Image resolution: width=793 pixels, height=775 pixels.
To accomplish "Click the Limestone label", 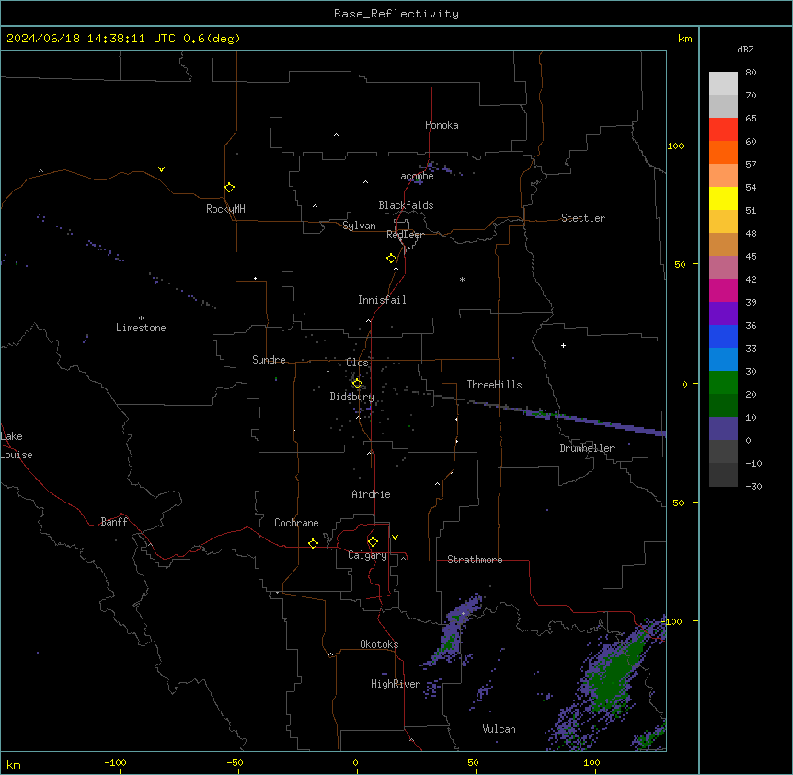I will [x=141, y=328].
